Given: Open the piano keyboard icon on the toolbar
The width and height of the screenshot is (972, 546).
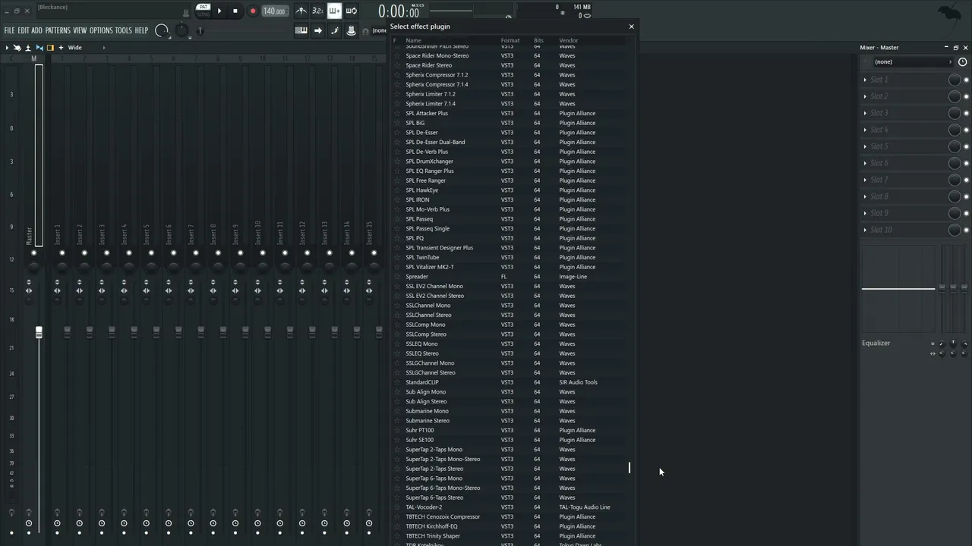Looking at the screenshot, I should [x=301, y=30].
